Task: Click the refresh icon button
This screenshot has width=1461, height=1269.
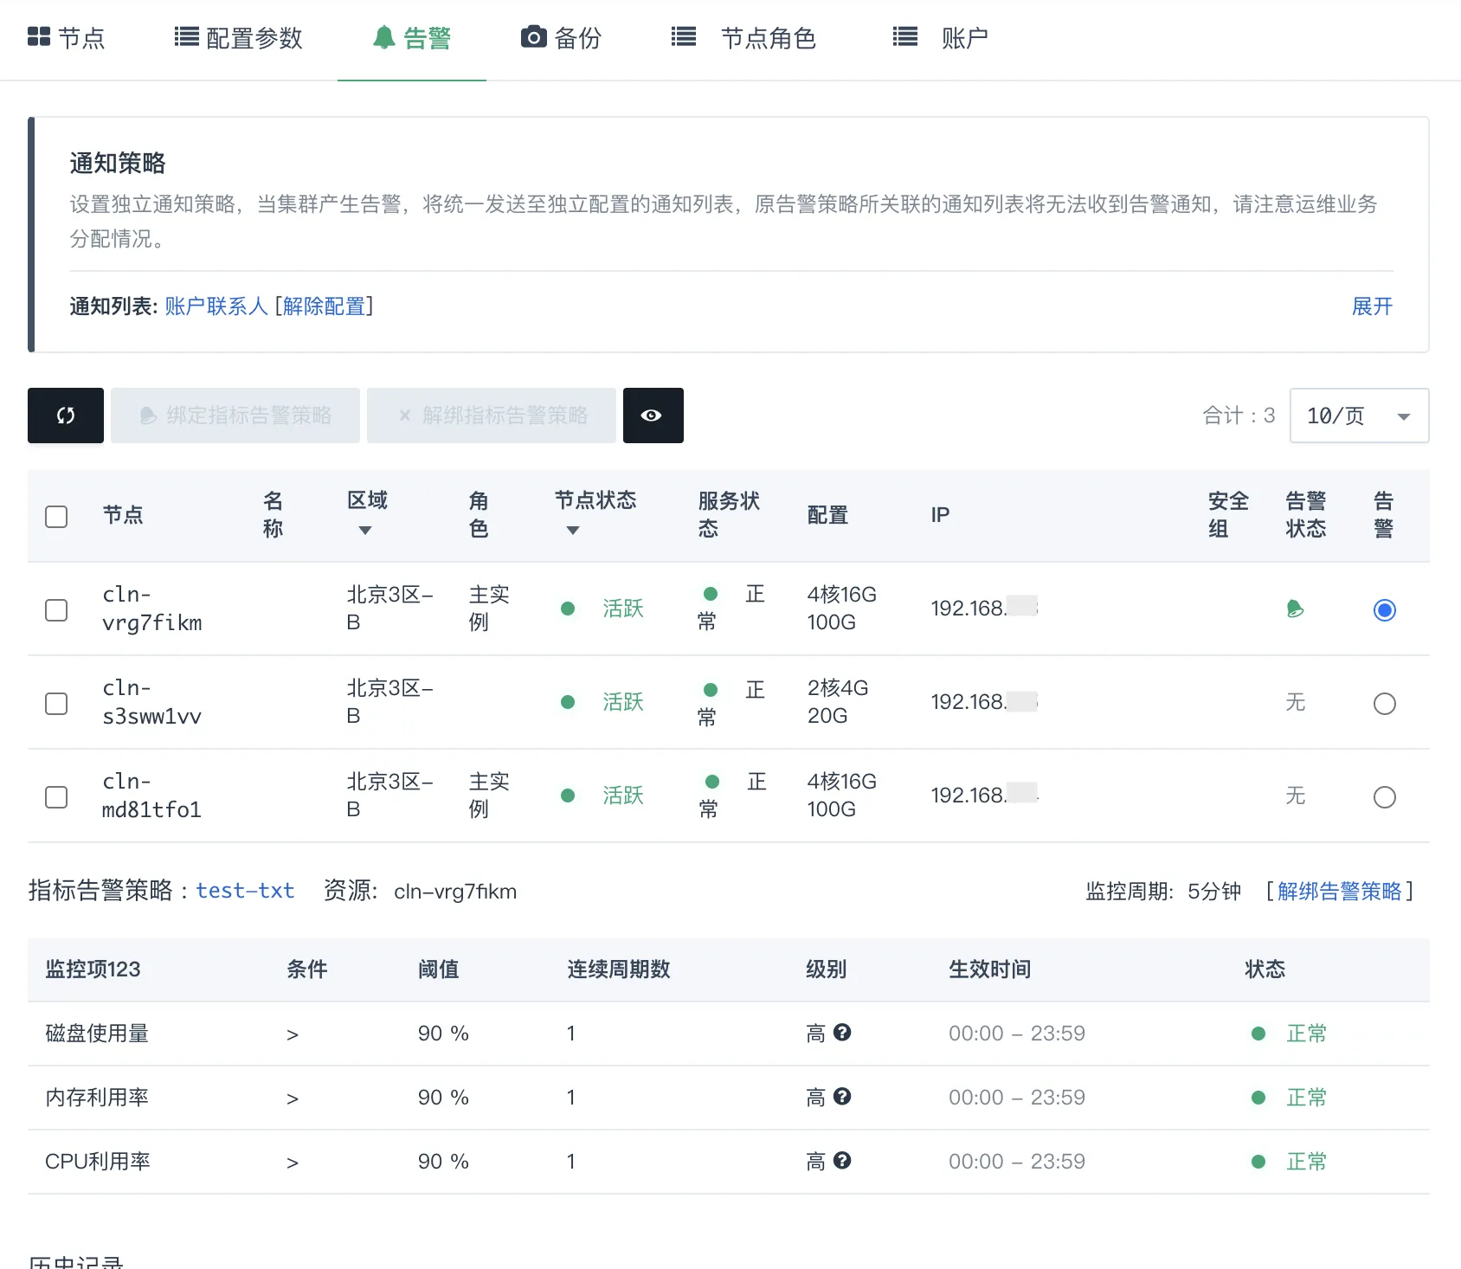Action: coord(65,415)
